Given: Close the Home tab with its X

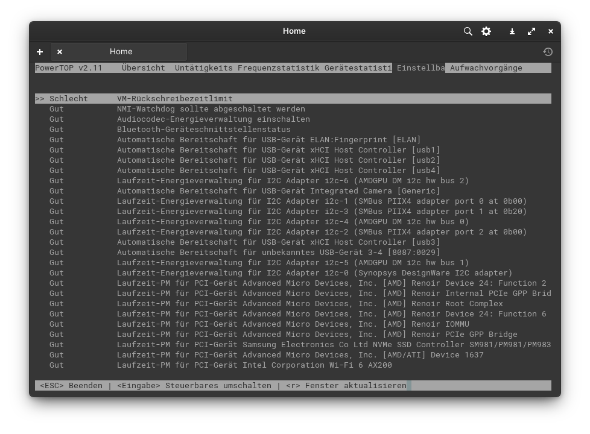Looking at the screenshot, I should [x=60, y=52].
